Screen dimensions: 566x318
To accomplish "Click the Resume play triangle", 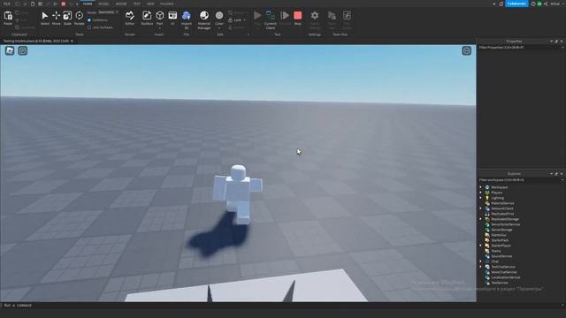I will pyautogui.click(x=285, y=16).
